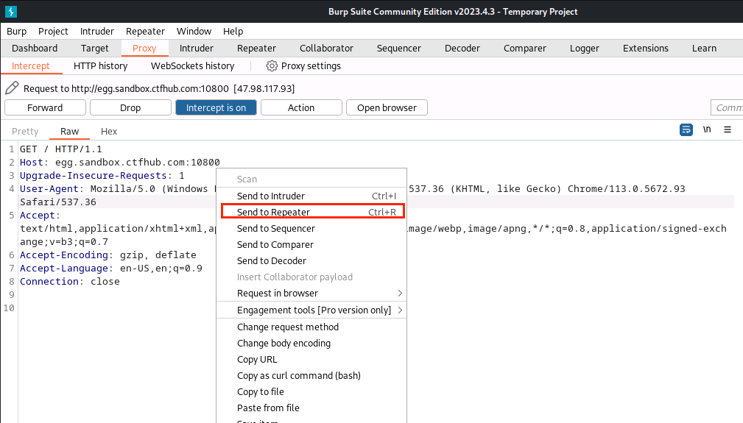Toggle non-printable characters \n button

click(x=706, y=129)
